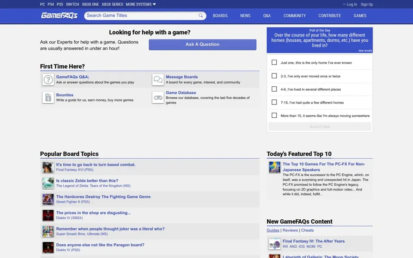Open the News menu
The image size is (413, 258).
coord(245,15)
